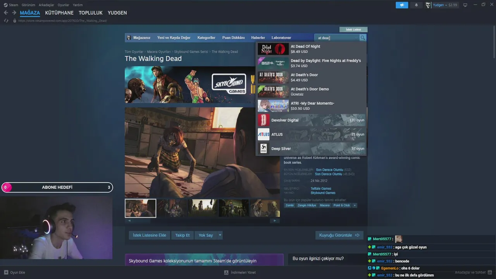Click the İstek Listesi button

click(x=353, y=29)
